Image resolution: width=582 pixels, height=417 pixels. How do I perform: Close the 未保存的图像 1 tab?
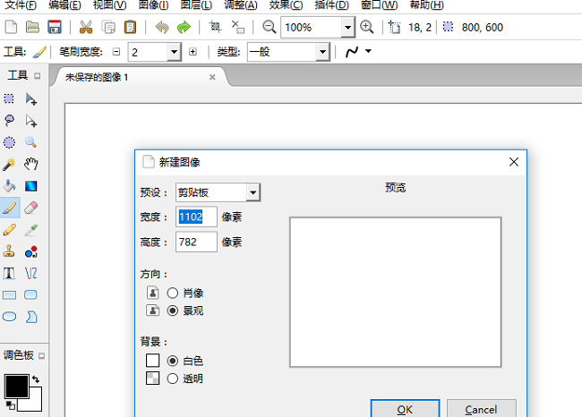[212, 77]
